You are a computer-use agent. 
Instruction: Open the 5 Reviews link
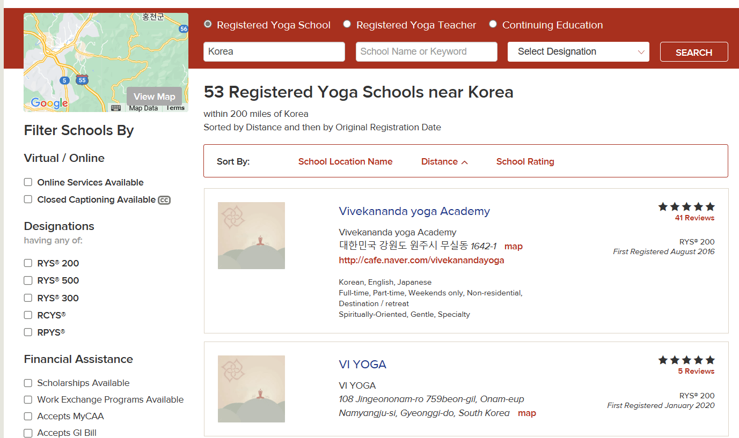[697, 371]
